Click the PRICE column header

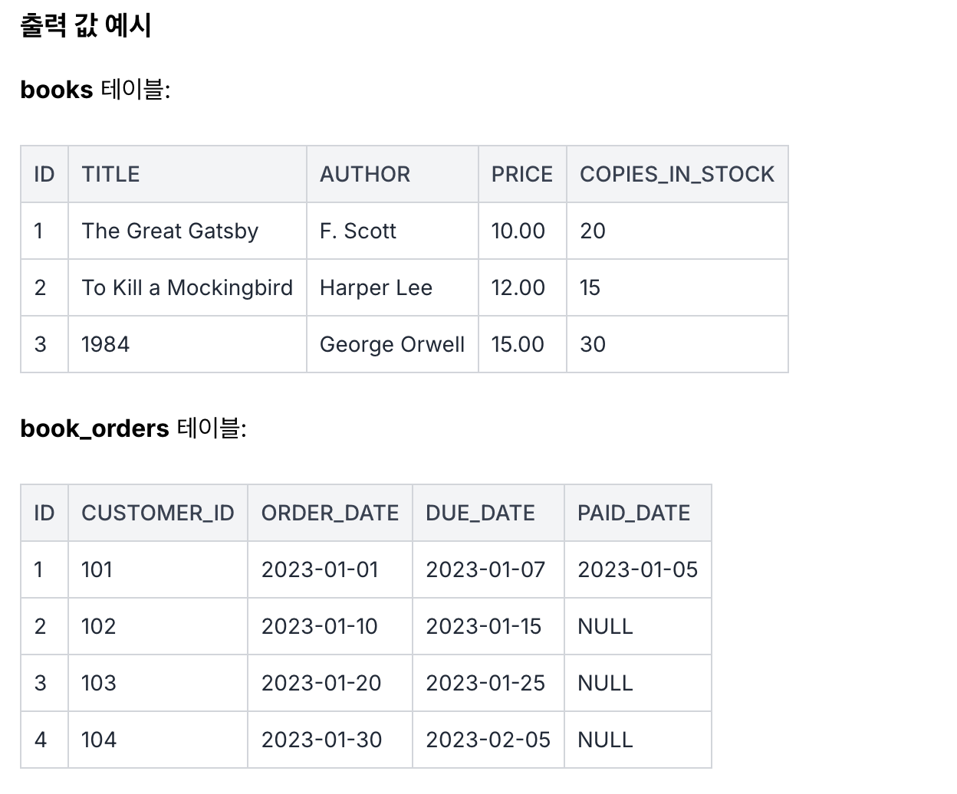[x=521, y=174]
